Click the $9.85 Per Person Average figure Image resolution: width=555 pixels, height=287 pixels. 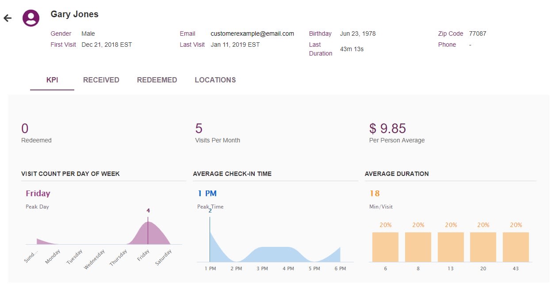pos(387,128)
